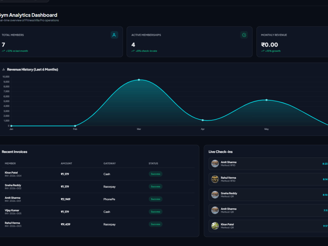Click the MEMBER column header
The width and height of the screenshot is (328, 246).
10,163
